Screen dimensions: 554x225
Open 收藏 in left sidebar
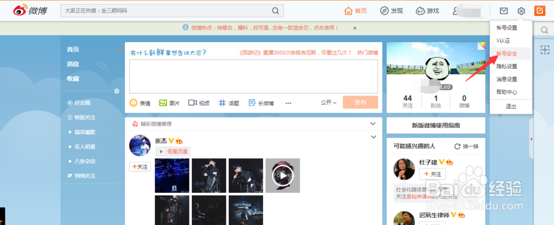73,78
